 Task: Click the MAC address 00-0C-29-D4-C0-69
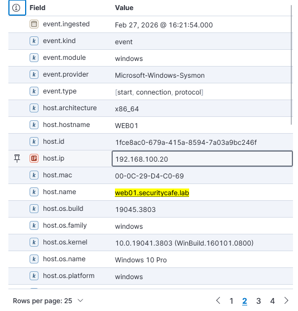coord(150,176)
